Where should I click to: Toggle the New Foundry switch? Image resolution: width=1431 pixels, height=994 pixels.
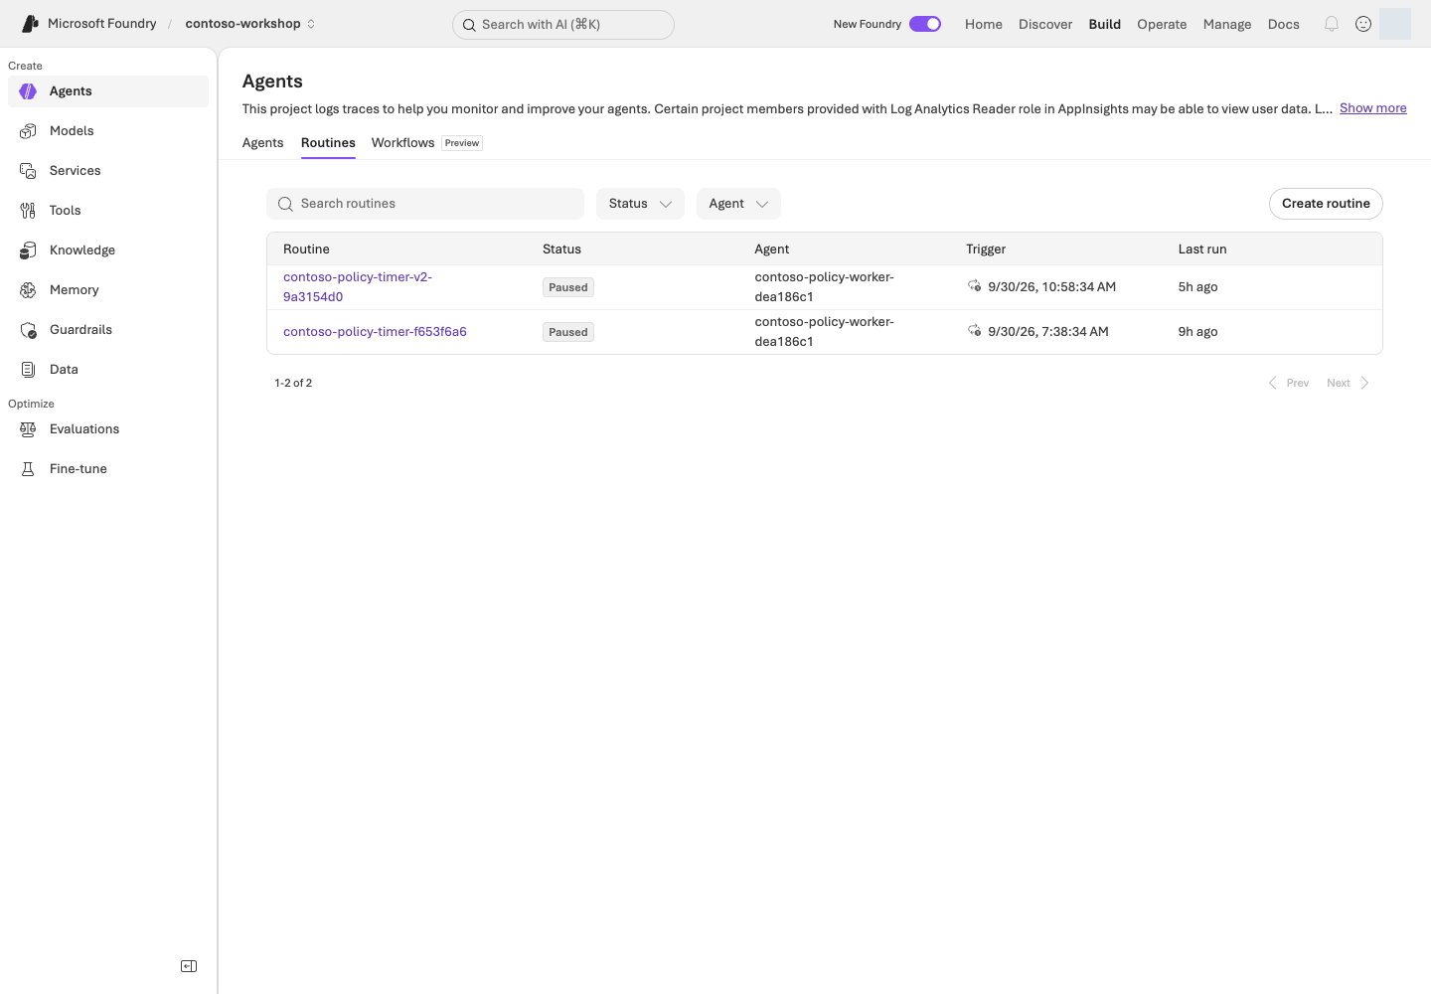[x=925, y=24]
